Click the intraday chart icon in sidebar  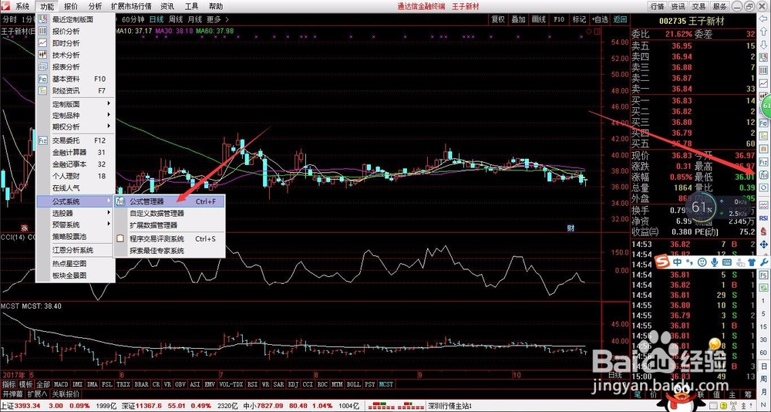point(763,83)
